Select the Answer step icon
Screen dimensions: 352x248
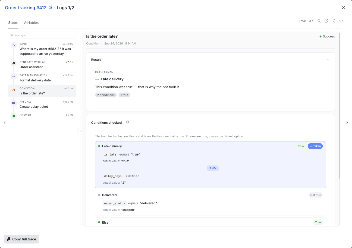(14, 116)
